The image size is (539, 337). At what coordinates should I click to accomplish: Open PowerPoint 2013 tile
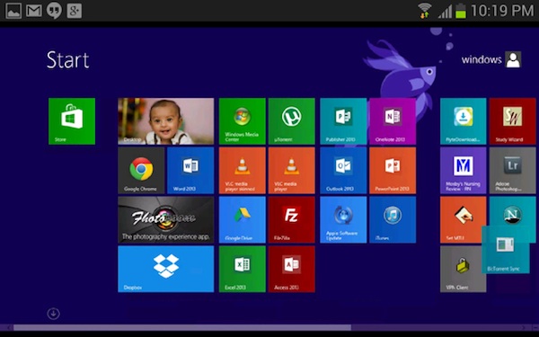(x=393, y=171)
